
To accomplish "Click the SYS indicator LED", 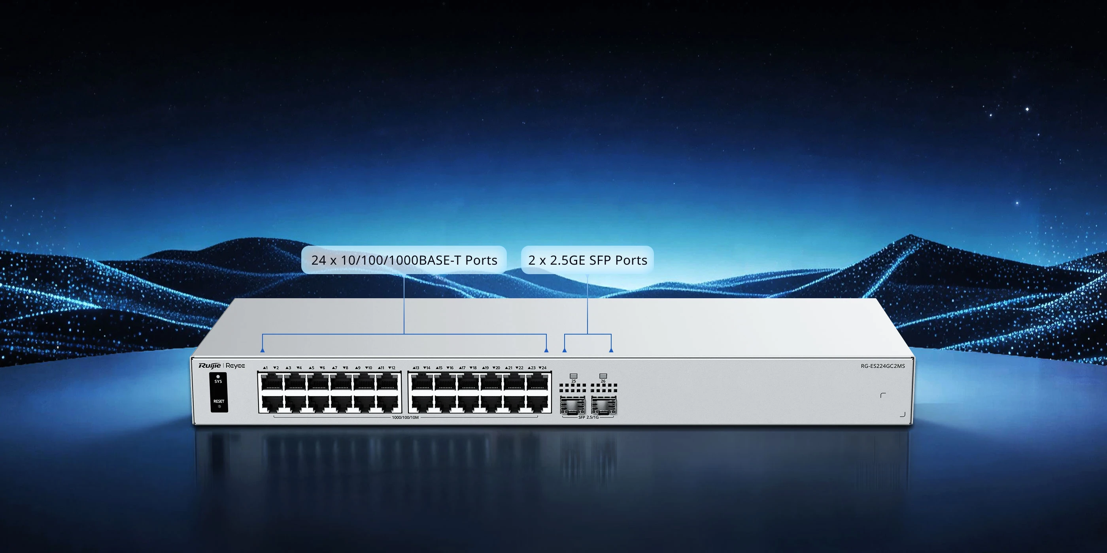I will (218, 376).
